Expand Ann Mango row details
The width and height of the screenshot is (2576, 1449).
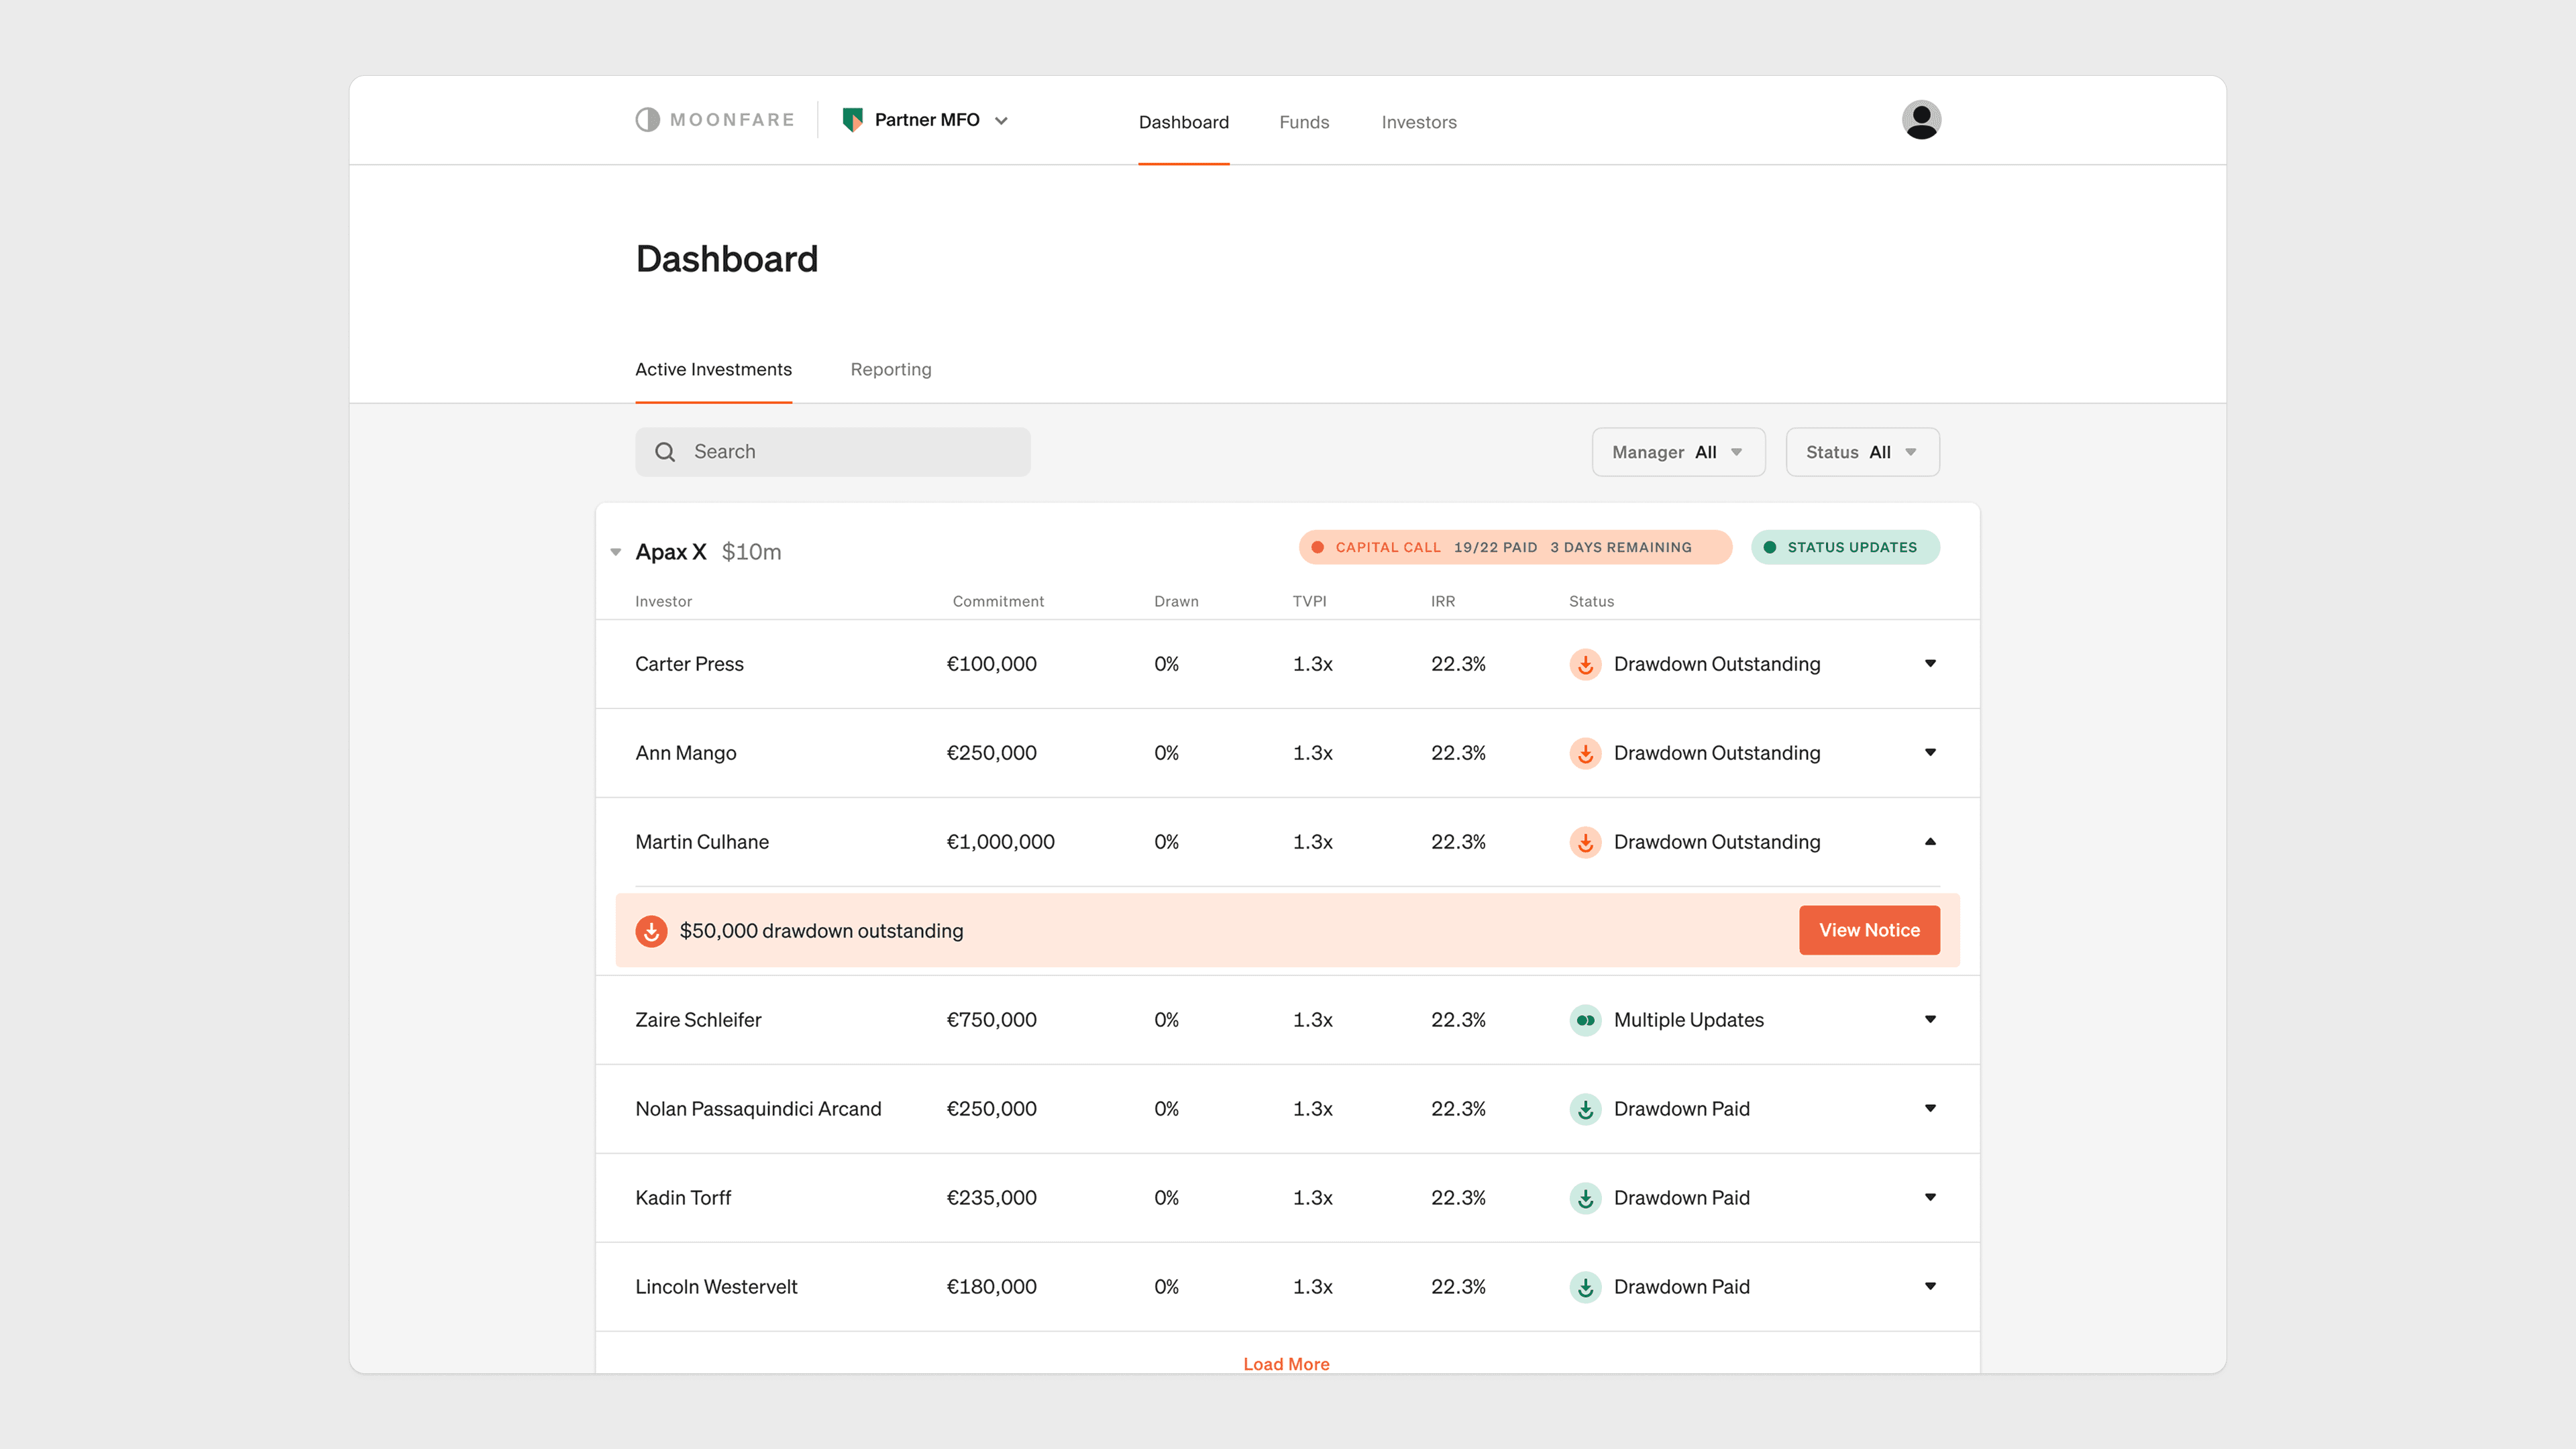tap(1930, 753)
